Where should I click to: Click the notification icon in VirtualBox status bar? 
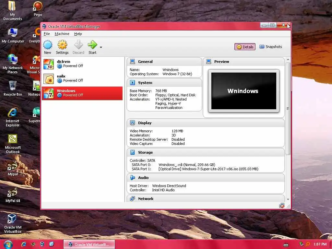[x=282, y=206]
